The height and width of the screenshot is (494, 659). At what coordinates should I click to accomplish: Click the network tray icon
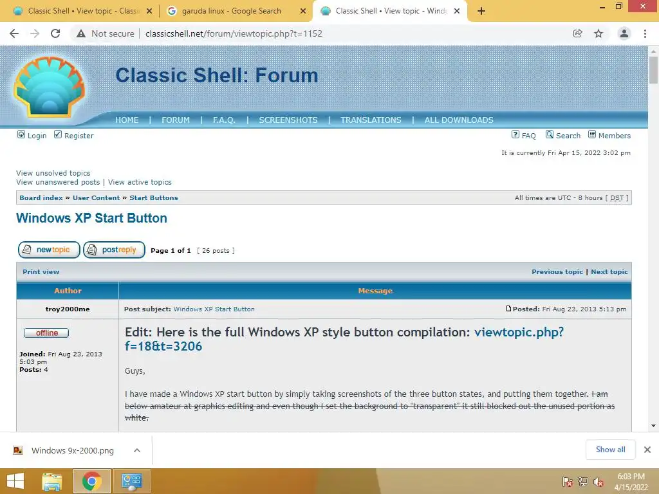coord(583,482)
